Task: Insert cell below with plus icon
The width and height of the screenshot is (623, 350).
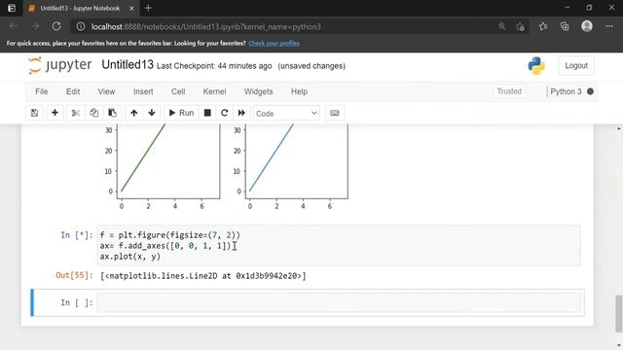Action: [x=55, y=113]
